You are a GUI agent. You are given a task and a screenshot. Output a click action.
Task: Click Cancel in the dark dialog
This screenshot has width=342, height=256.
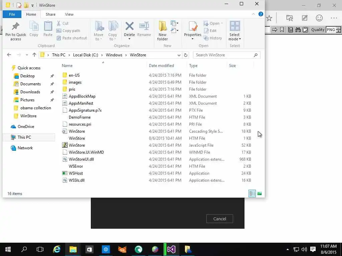pyautogui.click(x=220, y=219)
